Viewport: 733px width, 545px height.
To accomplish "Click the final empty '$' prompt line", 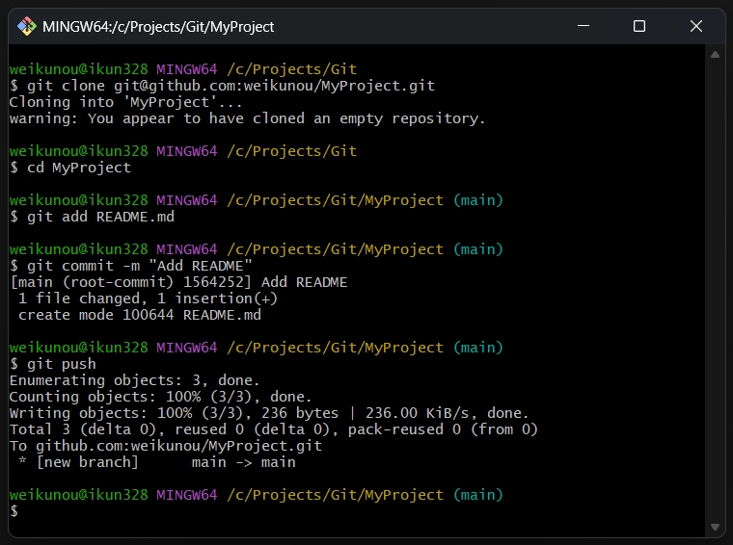I will tap(14, 511).
